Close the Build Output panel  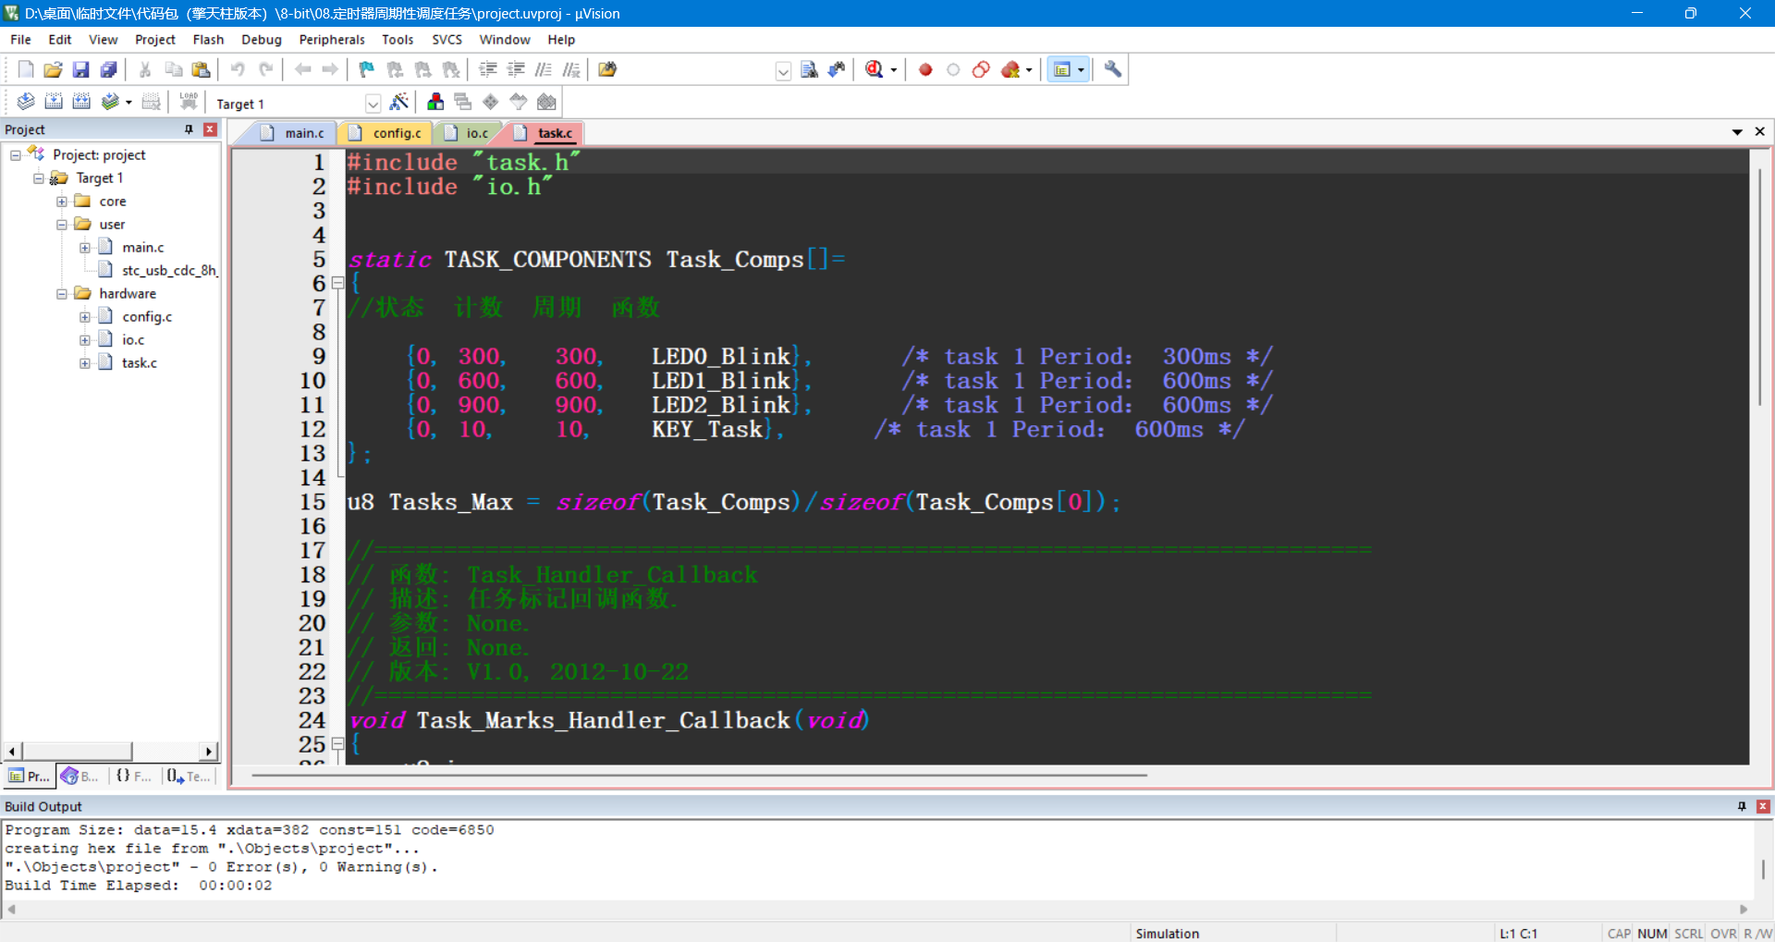pos(1763,806)
